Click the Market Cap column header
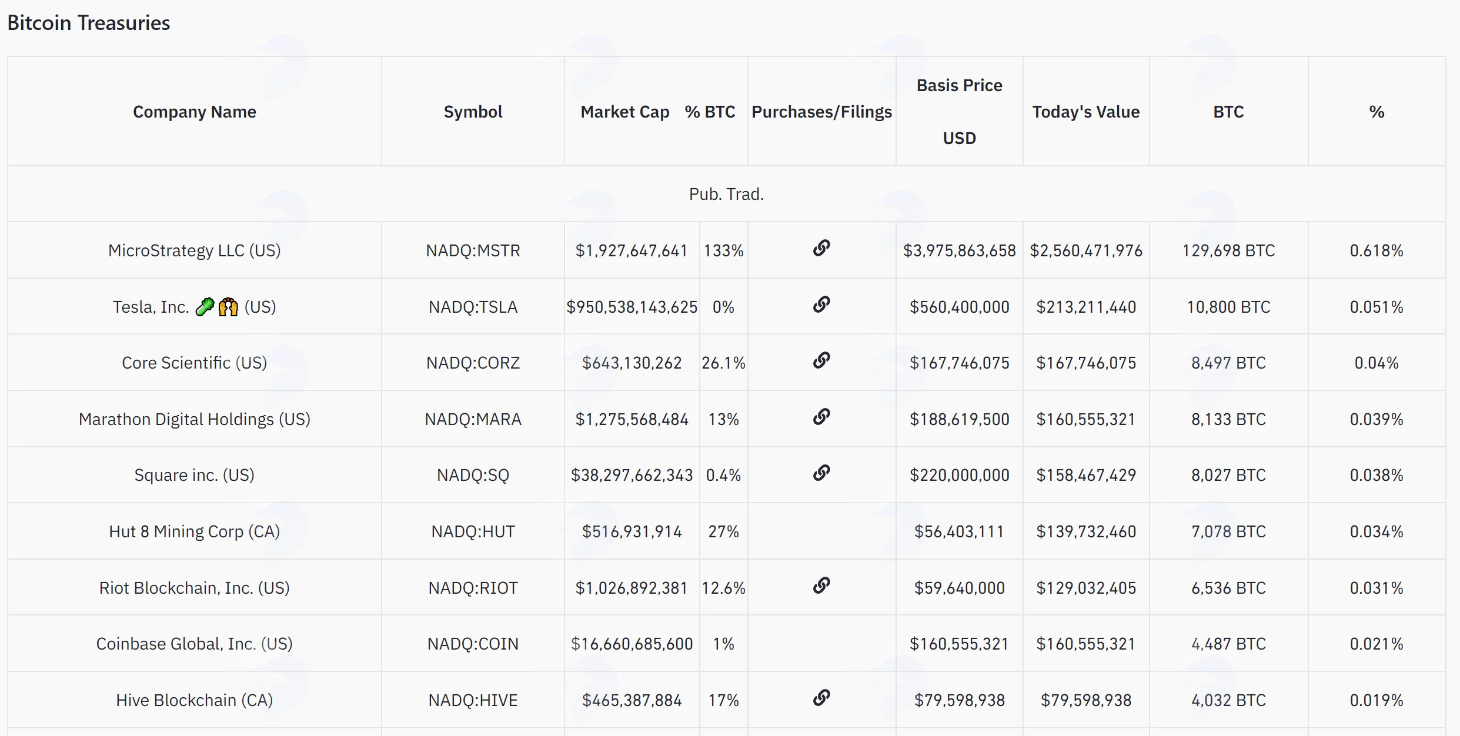 (x=625, y=112)
